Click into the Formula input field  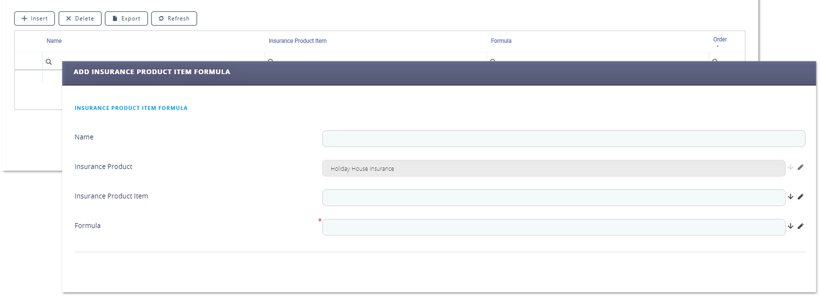click(553, 227)
